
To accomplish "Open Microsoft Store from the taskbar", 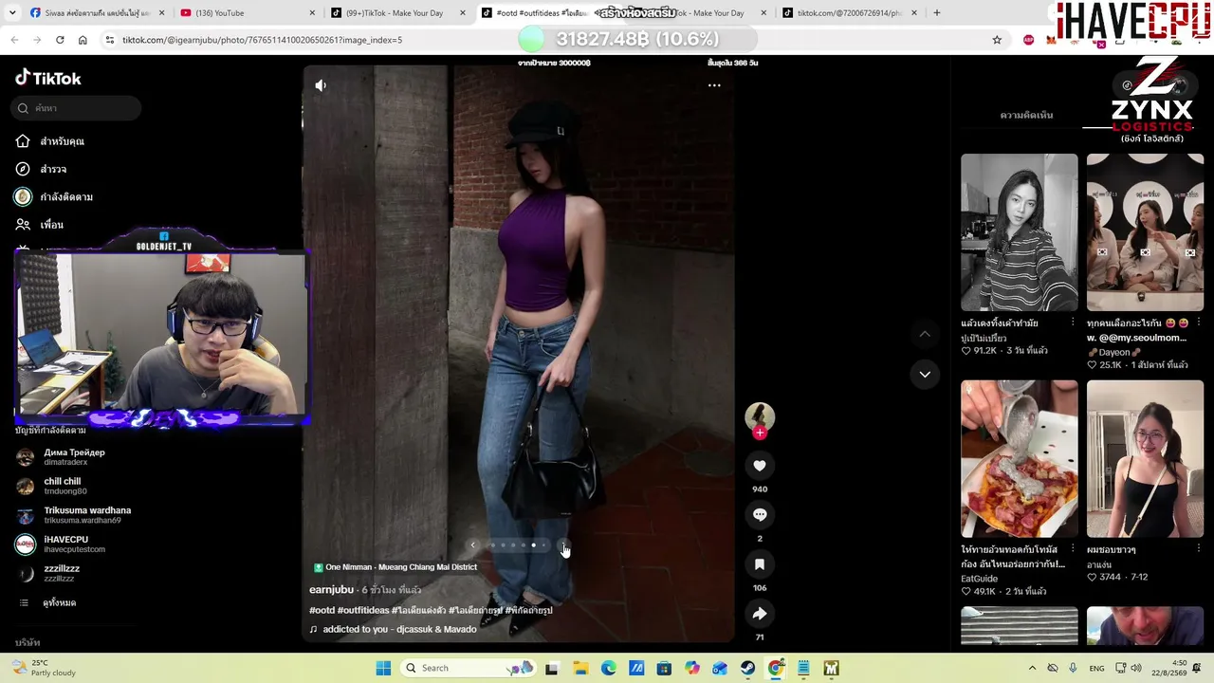I will click(664, 668).
